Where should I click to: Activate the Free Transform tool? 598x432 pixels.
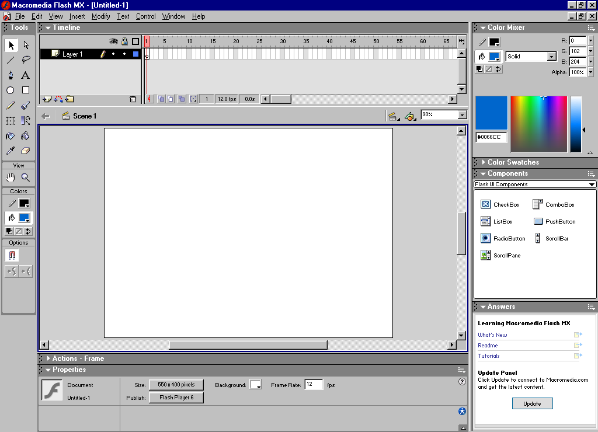(11, 121)
